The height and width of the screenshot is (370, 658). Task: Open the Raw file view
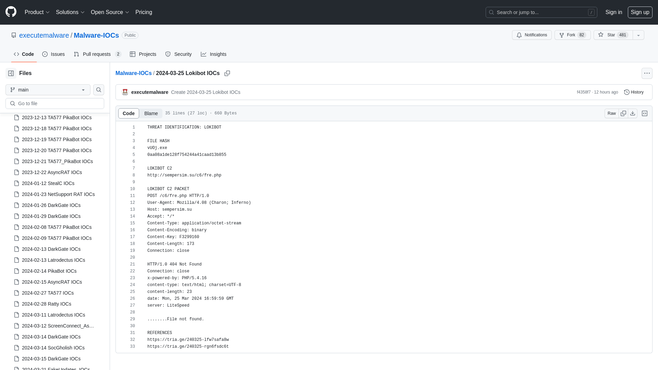point(612,113)
